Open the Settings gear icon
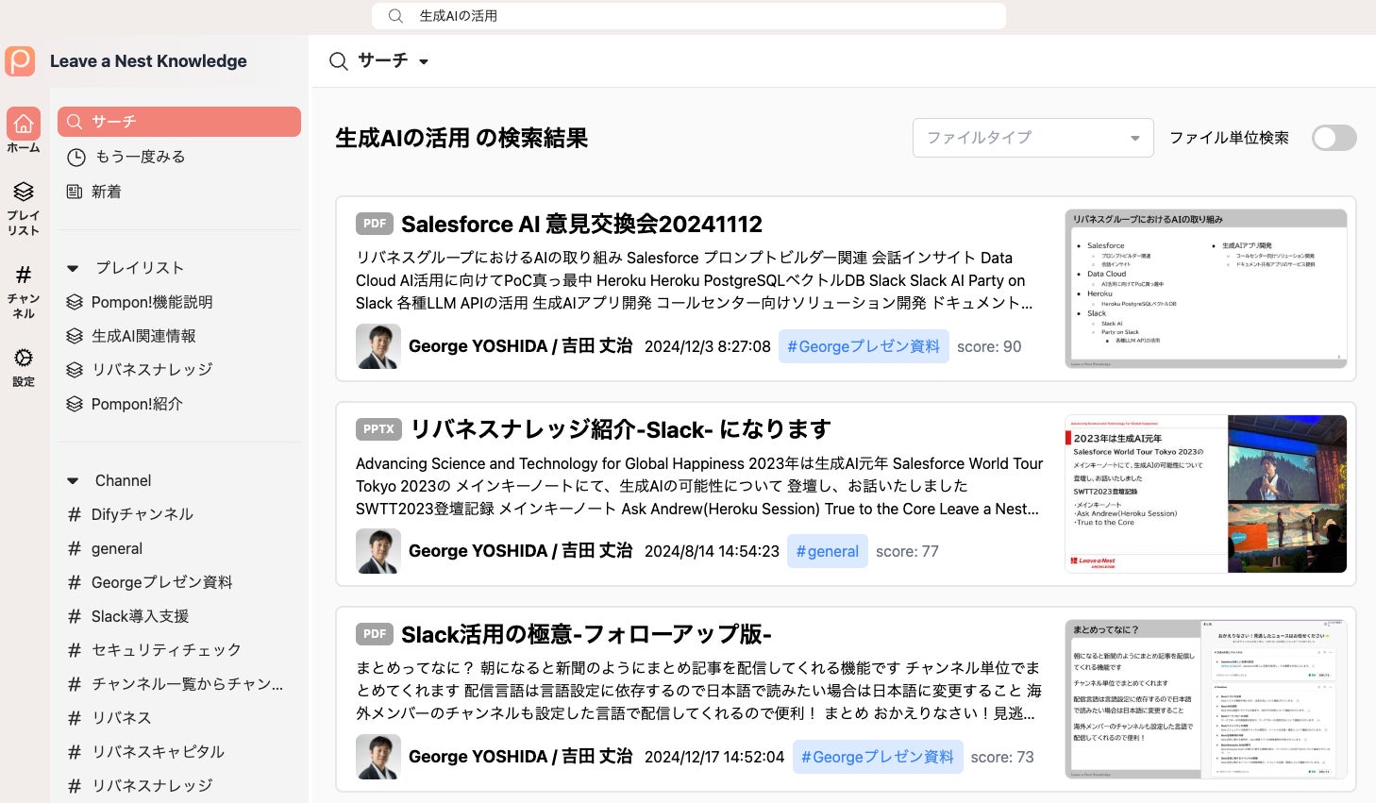This screenshot has height=803, width=1376. click(x=24, y=358)
